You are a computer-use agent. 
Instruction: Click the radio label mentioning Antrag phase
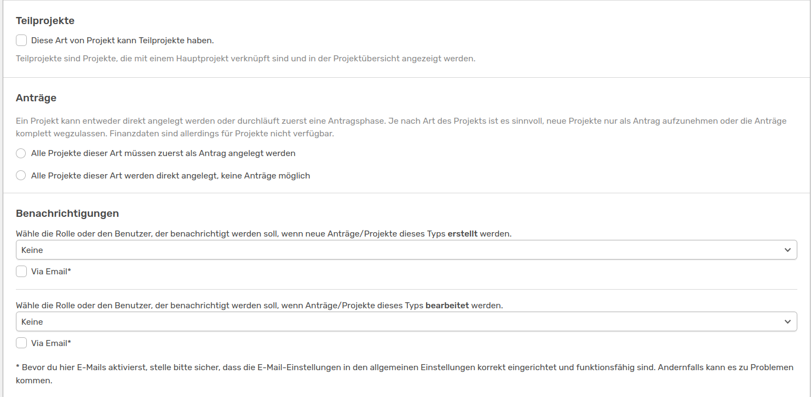(163, 153)
